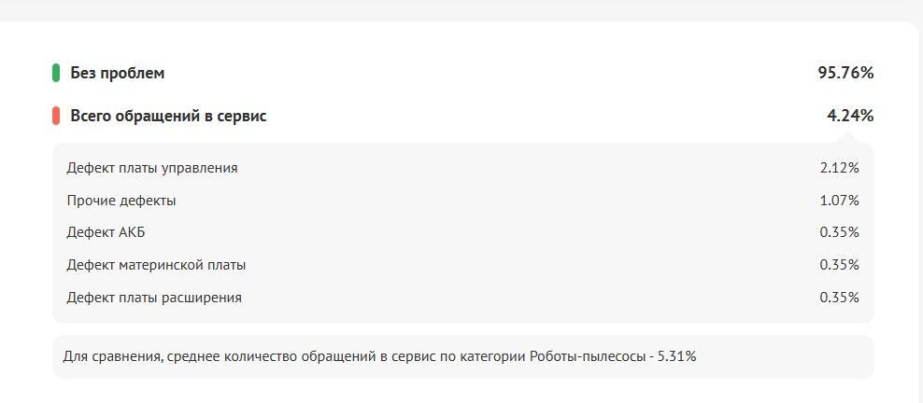The width and height of the screenshot is (923, 403).
Task: Expand Всего обращений в сервис row
Action: click(168, 117)
